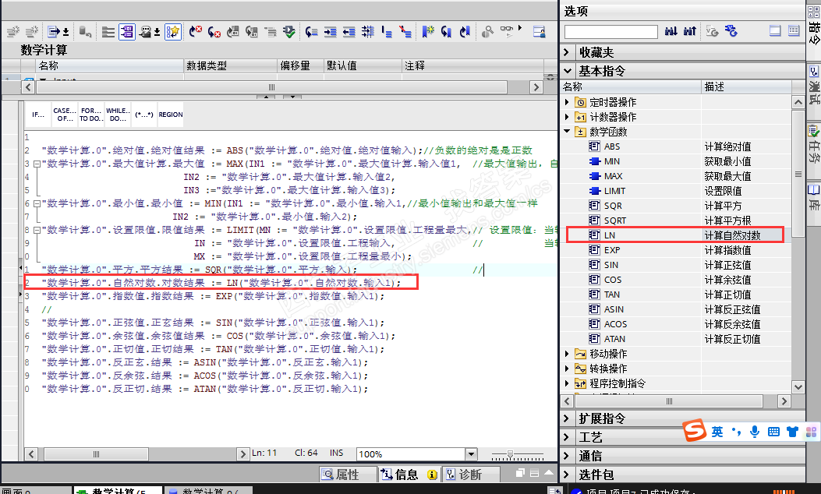Expand the 收藏夹 section
Screen dimensions: 821x494
(567, 52)
